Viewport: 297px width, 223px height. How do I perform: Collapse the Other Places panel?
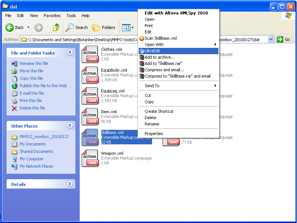click(x=70, y=125)
